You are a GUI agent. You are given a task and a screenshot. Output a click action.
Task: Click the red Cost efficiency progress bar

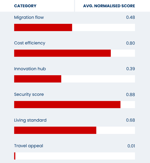(62, 53)
